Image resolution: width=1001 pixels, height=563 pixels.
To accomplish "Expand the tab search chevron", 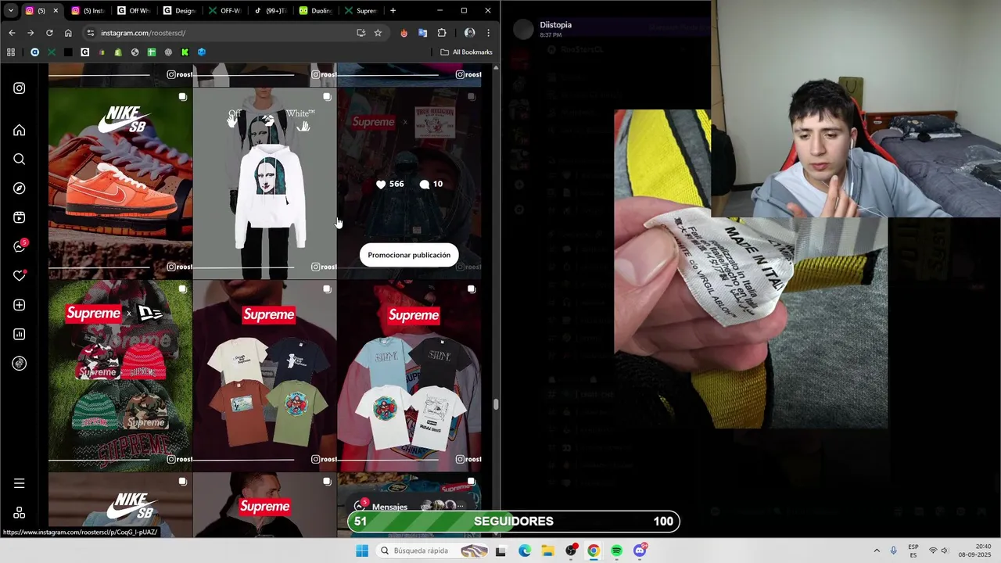I will (10, 10).
